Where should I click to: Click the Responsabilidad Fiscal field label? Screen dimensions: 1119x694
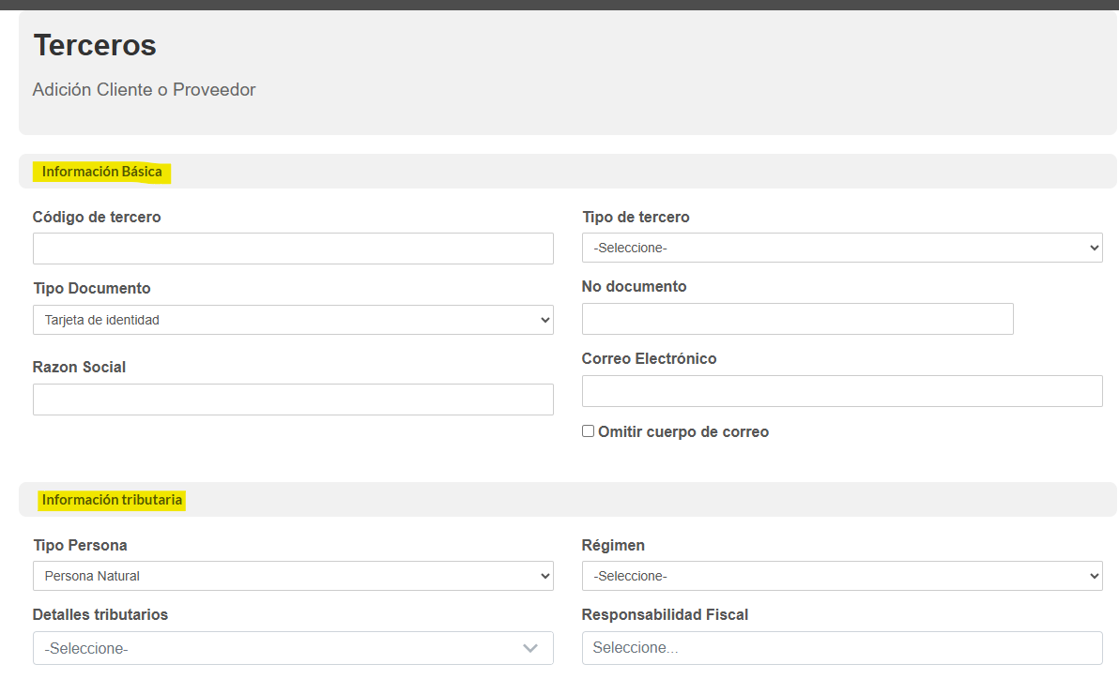tap(665, 615)
